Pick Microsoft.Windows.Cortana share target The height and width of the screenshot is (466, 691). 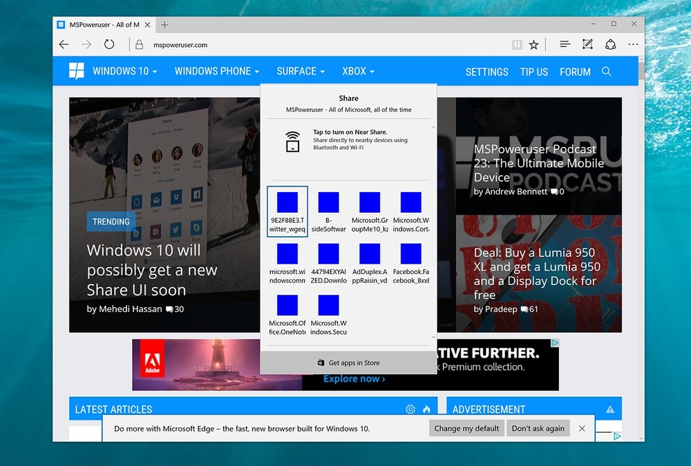click(x=410, y=211)
